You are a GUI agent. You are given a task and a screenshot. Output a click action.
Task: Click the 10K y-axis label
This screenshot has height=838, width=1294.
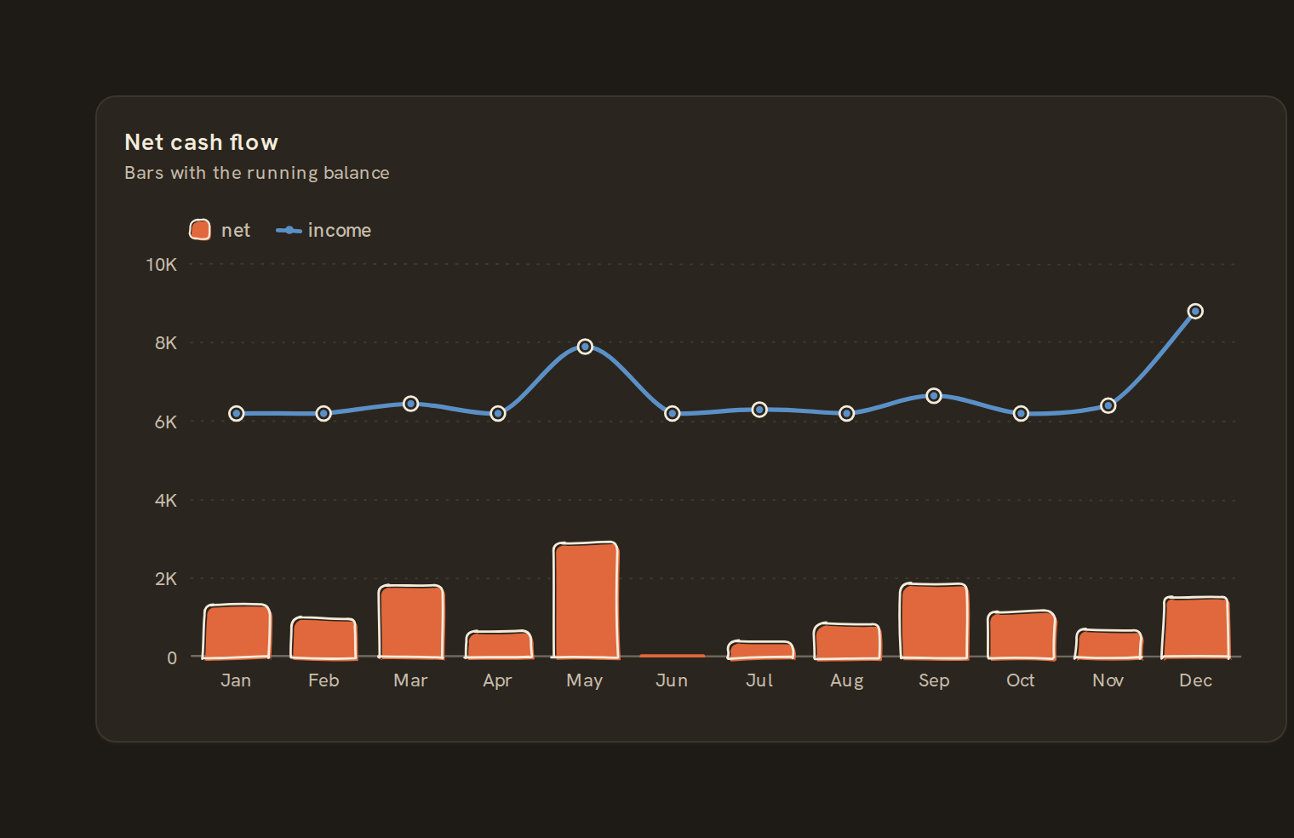click(x=162, y=265)
